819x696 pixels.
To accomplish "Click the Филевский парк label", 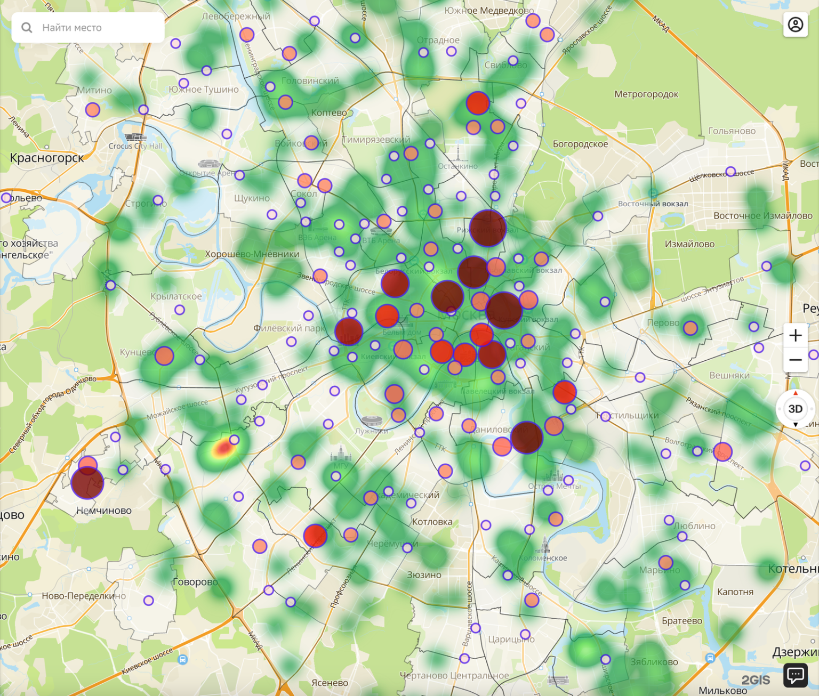I will (289, 328).
